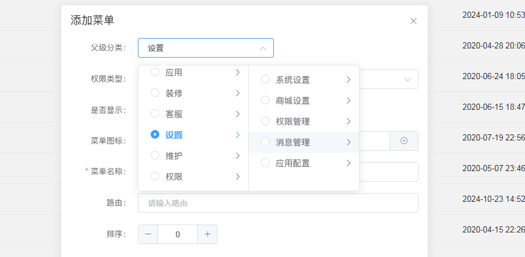Choose the 消息管理 radio option
This screenshot has width=525, height=257.
(x=265, y=142)
